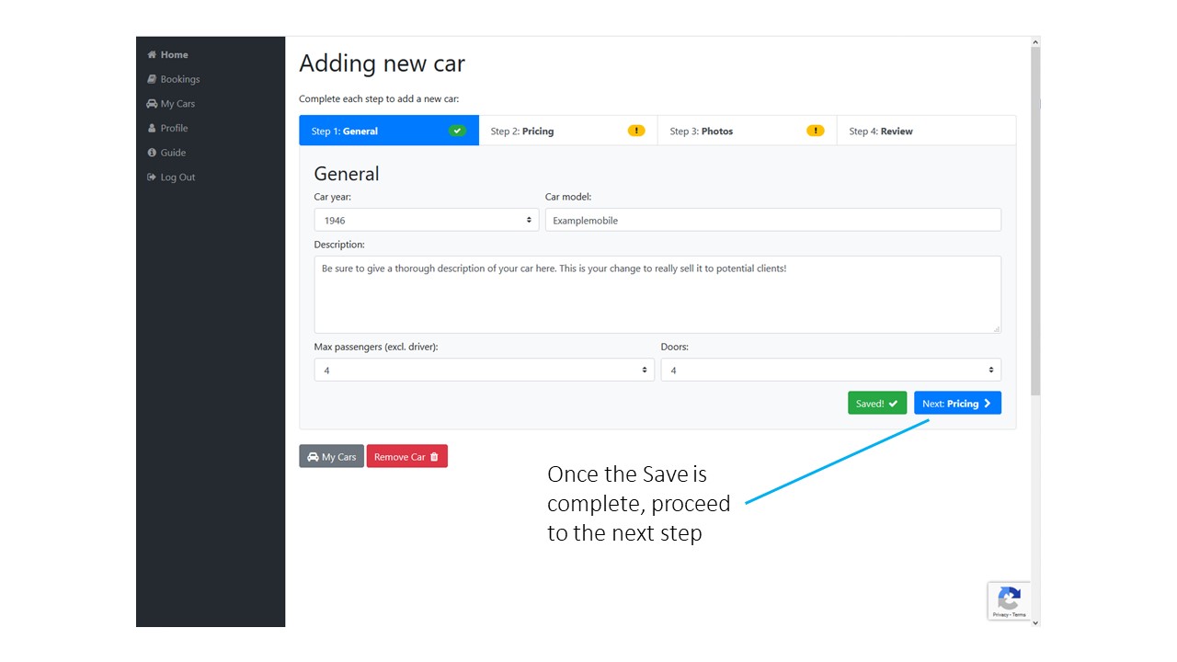
Task: Click the Log Out arrow icon
Action: [x=152, y=177]
